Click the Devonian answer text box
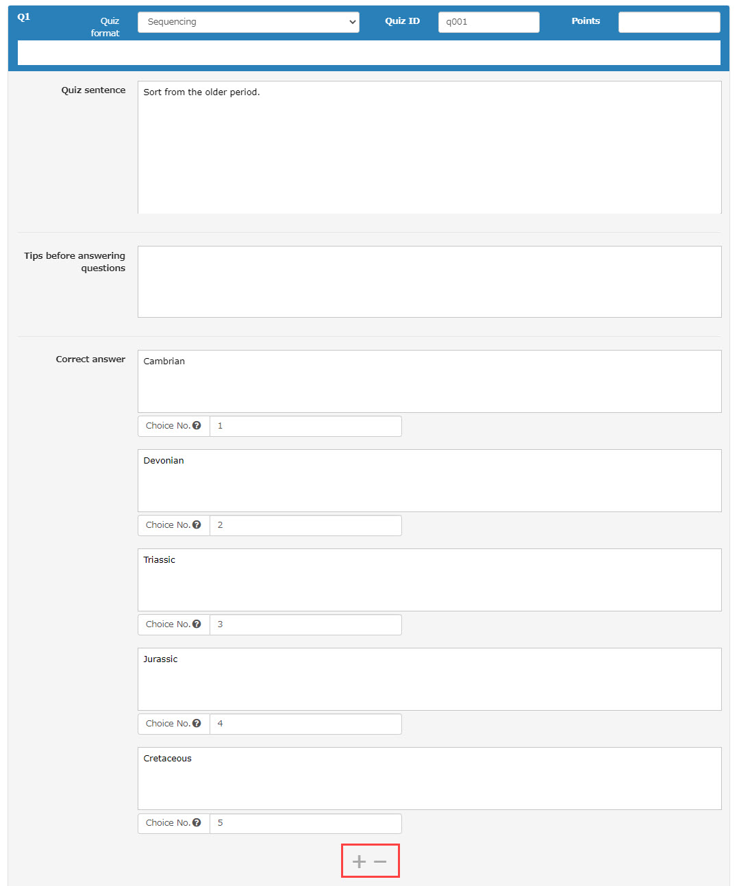 tap(429, 481)
